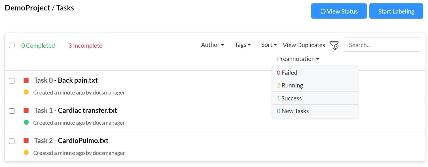
Task: Tick the select-all tasks checkbox
Action: [x=12, y=45]
